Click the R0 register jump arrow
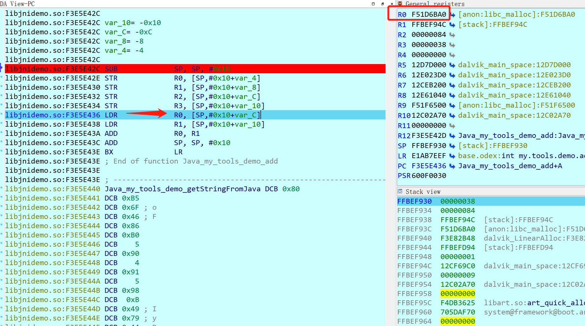 click(x=453, y=14)
